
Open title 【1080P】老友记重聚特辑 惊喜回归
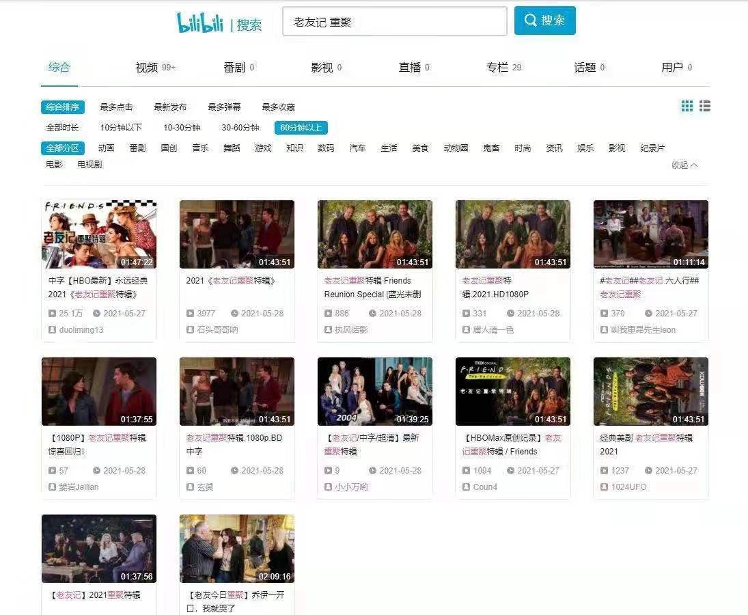pos(97,444)
